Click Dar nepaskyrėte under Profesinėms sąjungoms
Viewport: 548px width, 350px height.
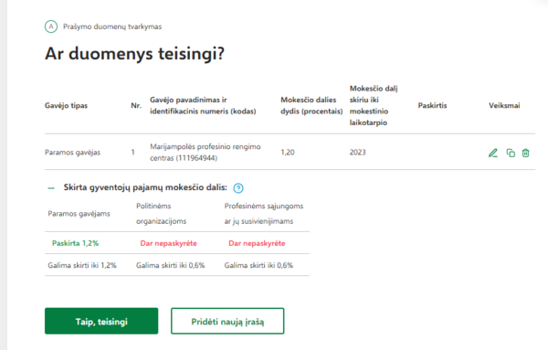[257, 243]
